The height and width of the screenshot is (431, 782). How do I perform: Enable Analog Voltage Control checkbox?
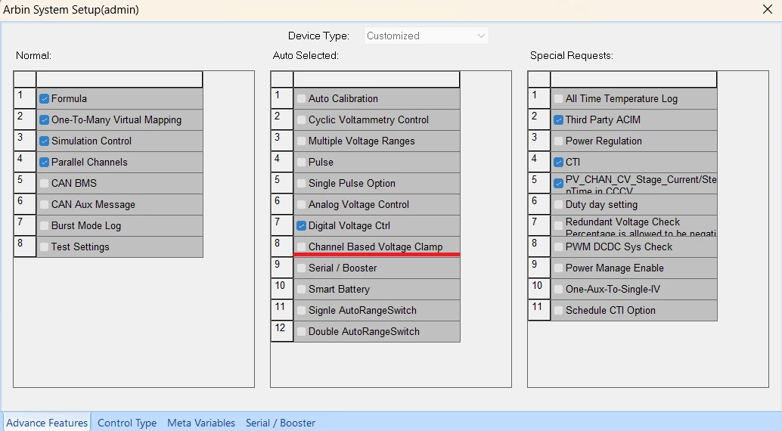pos(301,204)
